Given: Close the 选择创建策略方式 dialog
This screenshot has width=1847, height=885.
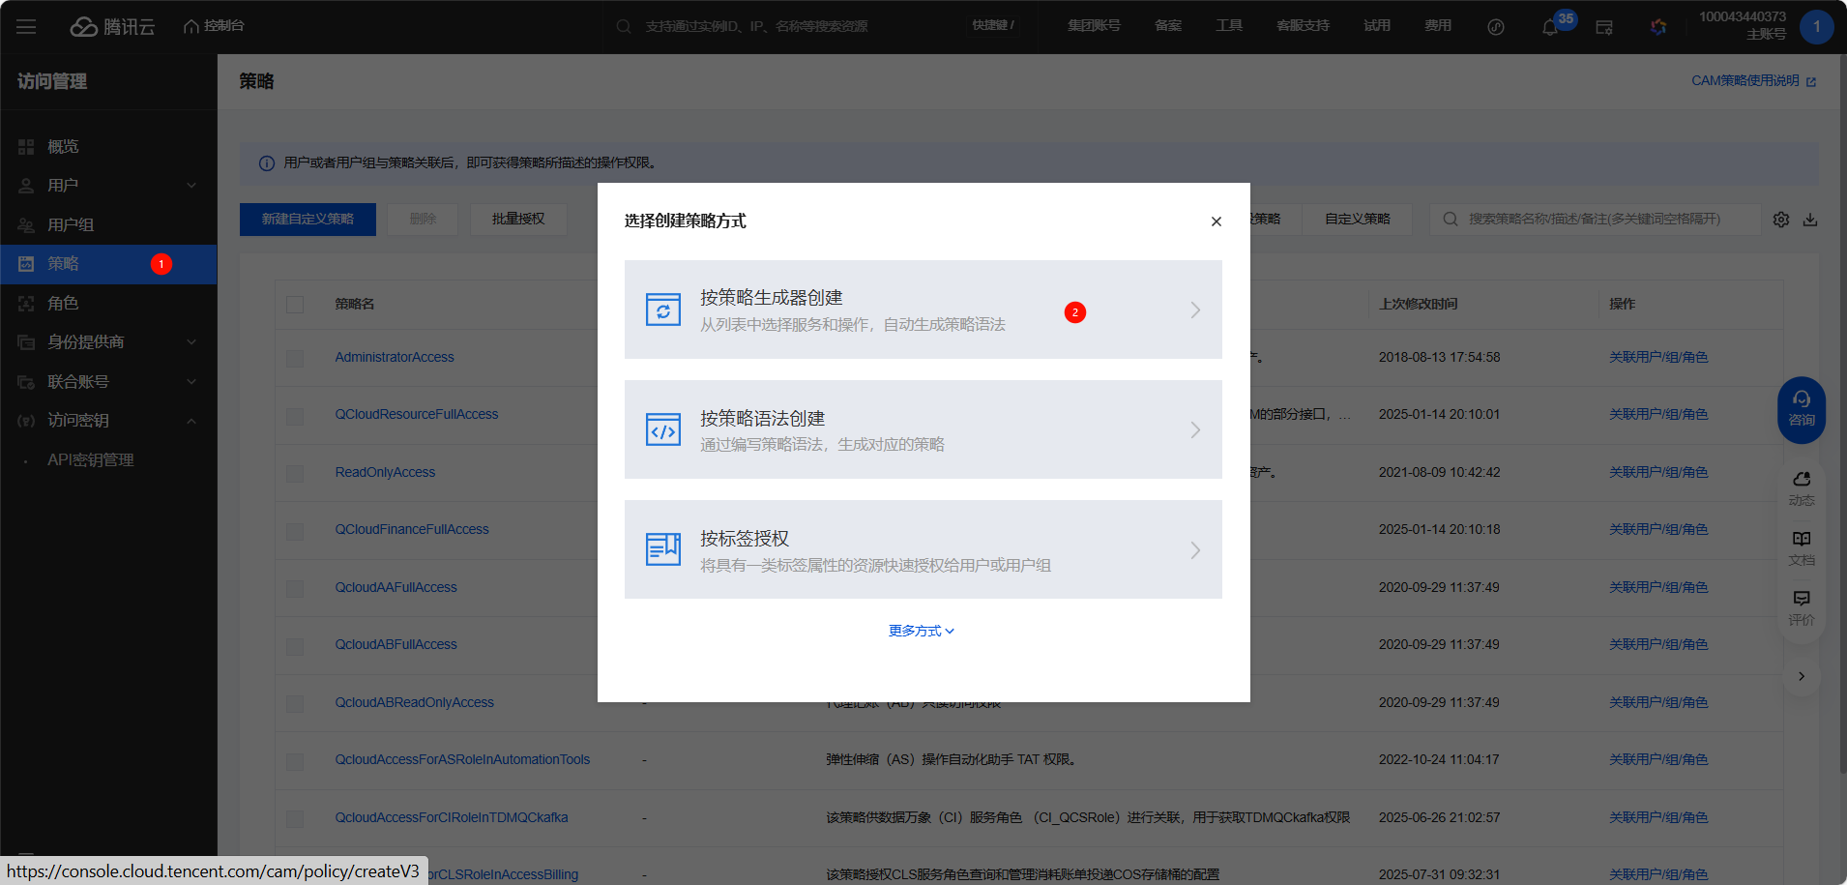Looking at the screenshot, I should point(1216,221).
